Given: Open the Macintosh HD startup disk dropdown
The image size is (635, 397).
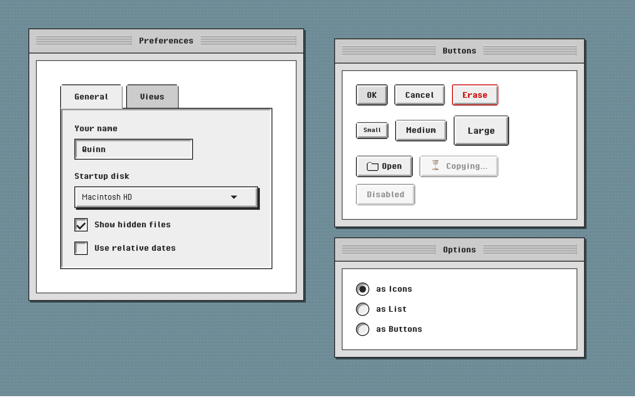Looking at the screenshot, I should click(167, 197).
